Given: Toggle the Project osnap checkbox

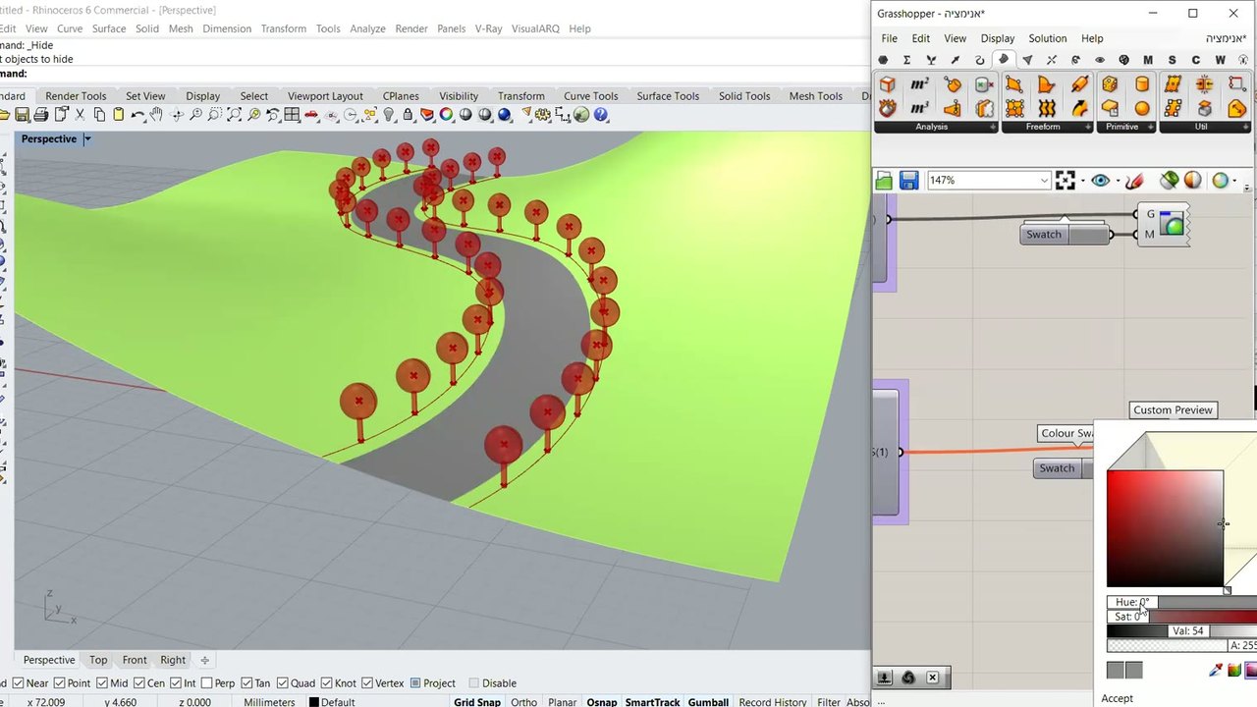Looking at the screenshot, I should (415, 683).
